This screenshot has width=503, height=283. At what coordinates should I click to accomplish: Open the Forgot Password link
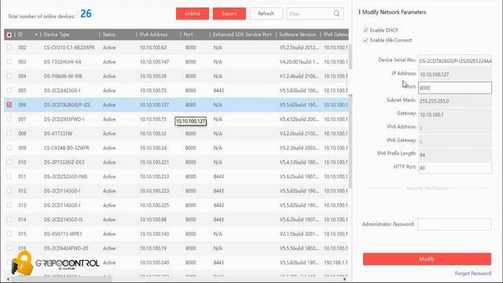(x=473, y=274)
